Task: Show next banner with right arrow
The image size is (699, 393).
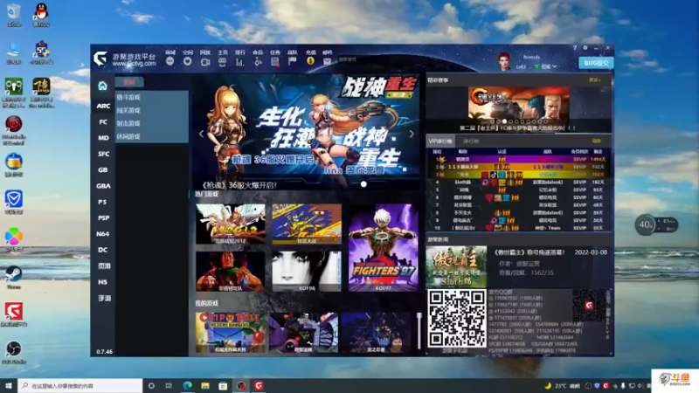Action: coord(411,134)
